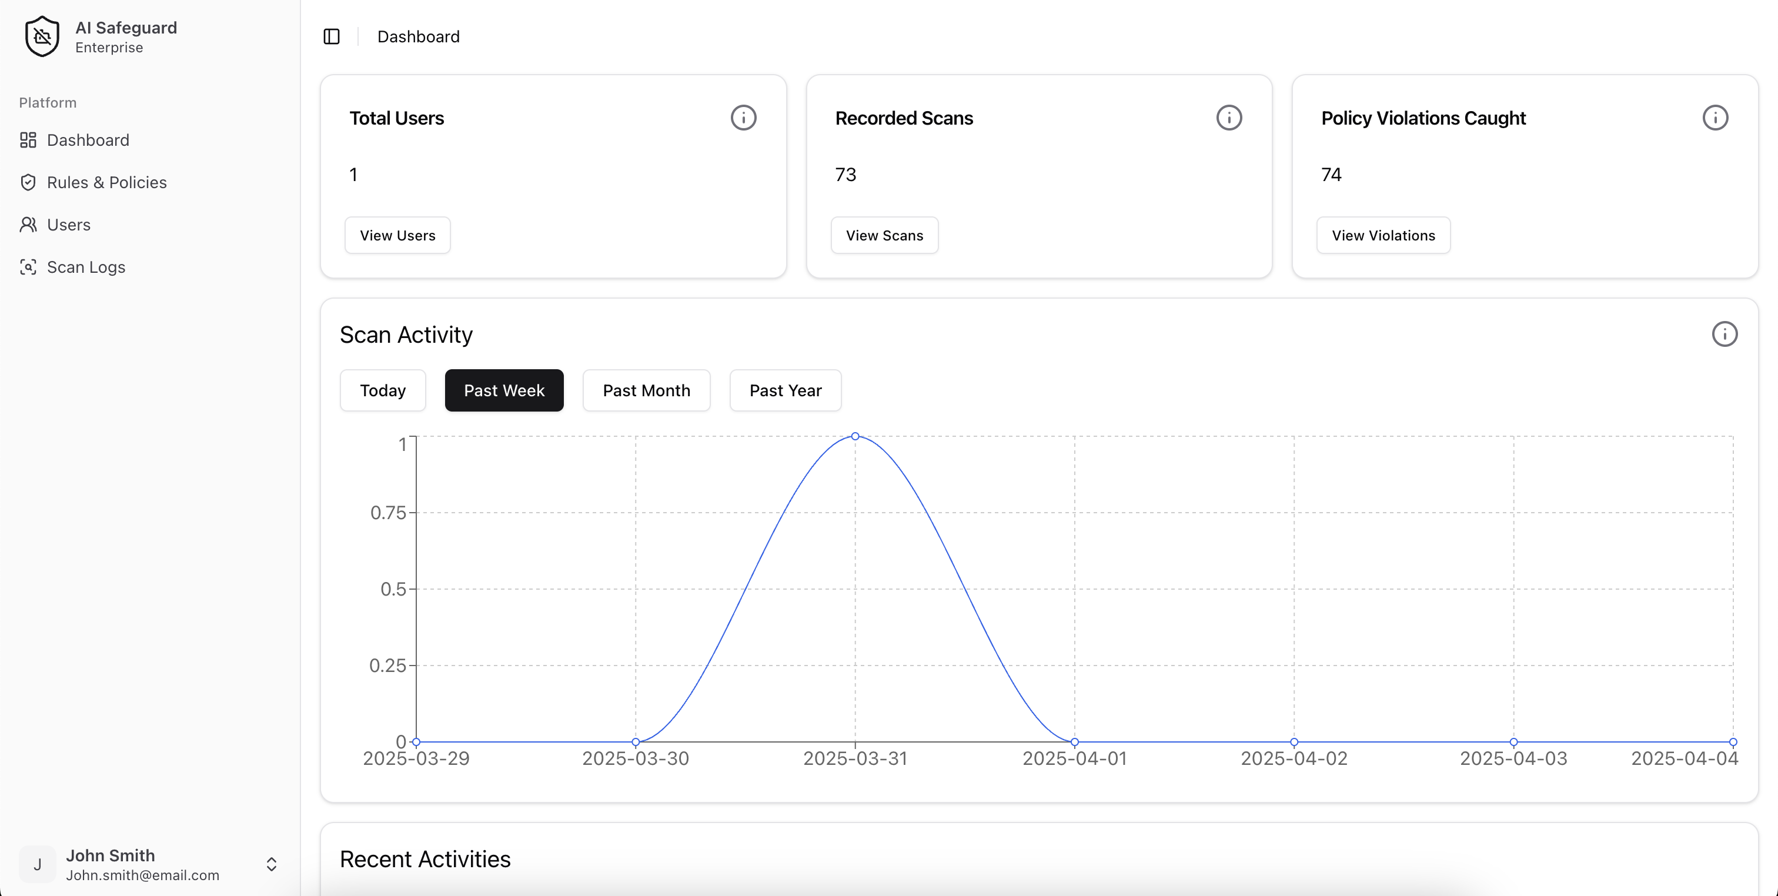Screen dimensions: 1778x896
Task: Switch chart to Past Month
Action: tap(646, 391)
